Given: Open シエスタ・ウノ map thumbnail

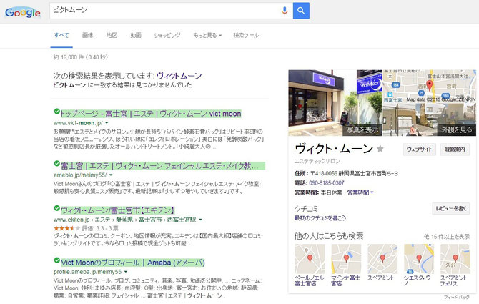Looking at the screenshot, I should 419,259.
